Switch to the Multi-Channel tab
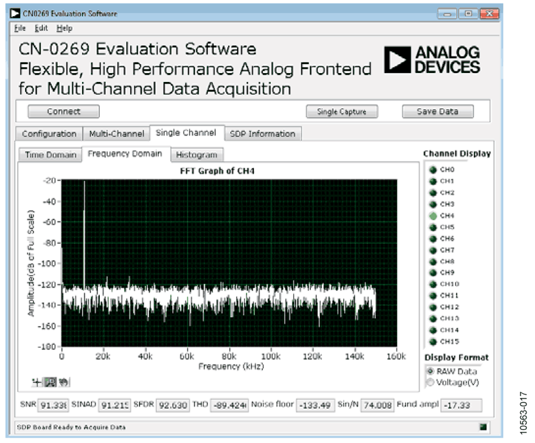The width and height of the screenshot is (535, 443). click(117, 134)
